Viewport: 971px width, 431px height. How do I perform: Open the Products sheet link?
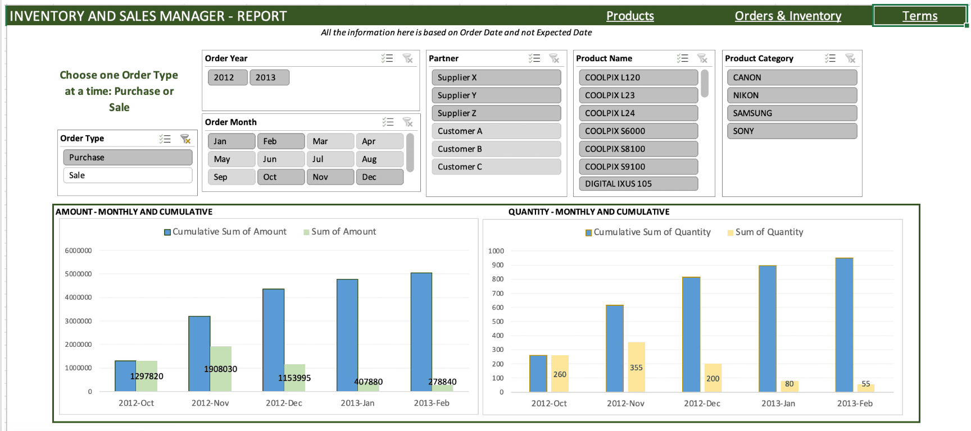630,16
